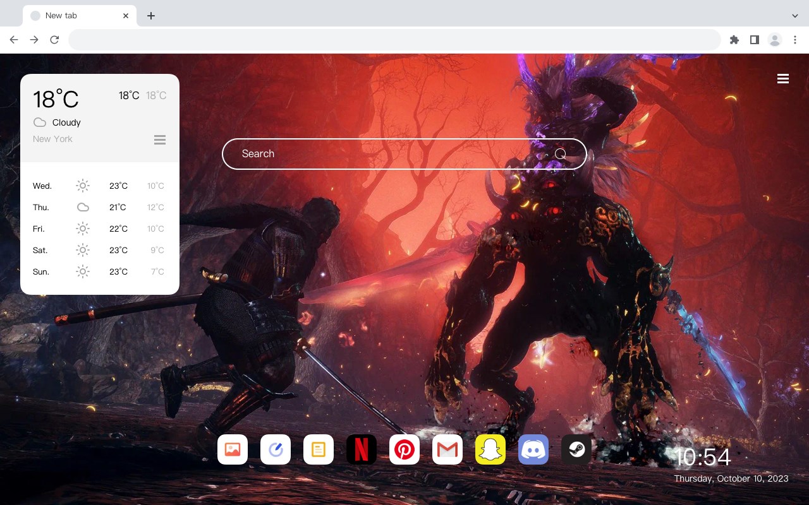Open the yellow notes shortcut icon

[x=319, y=449]
